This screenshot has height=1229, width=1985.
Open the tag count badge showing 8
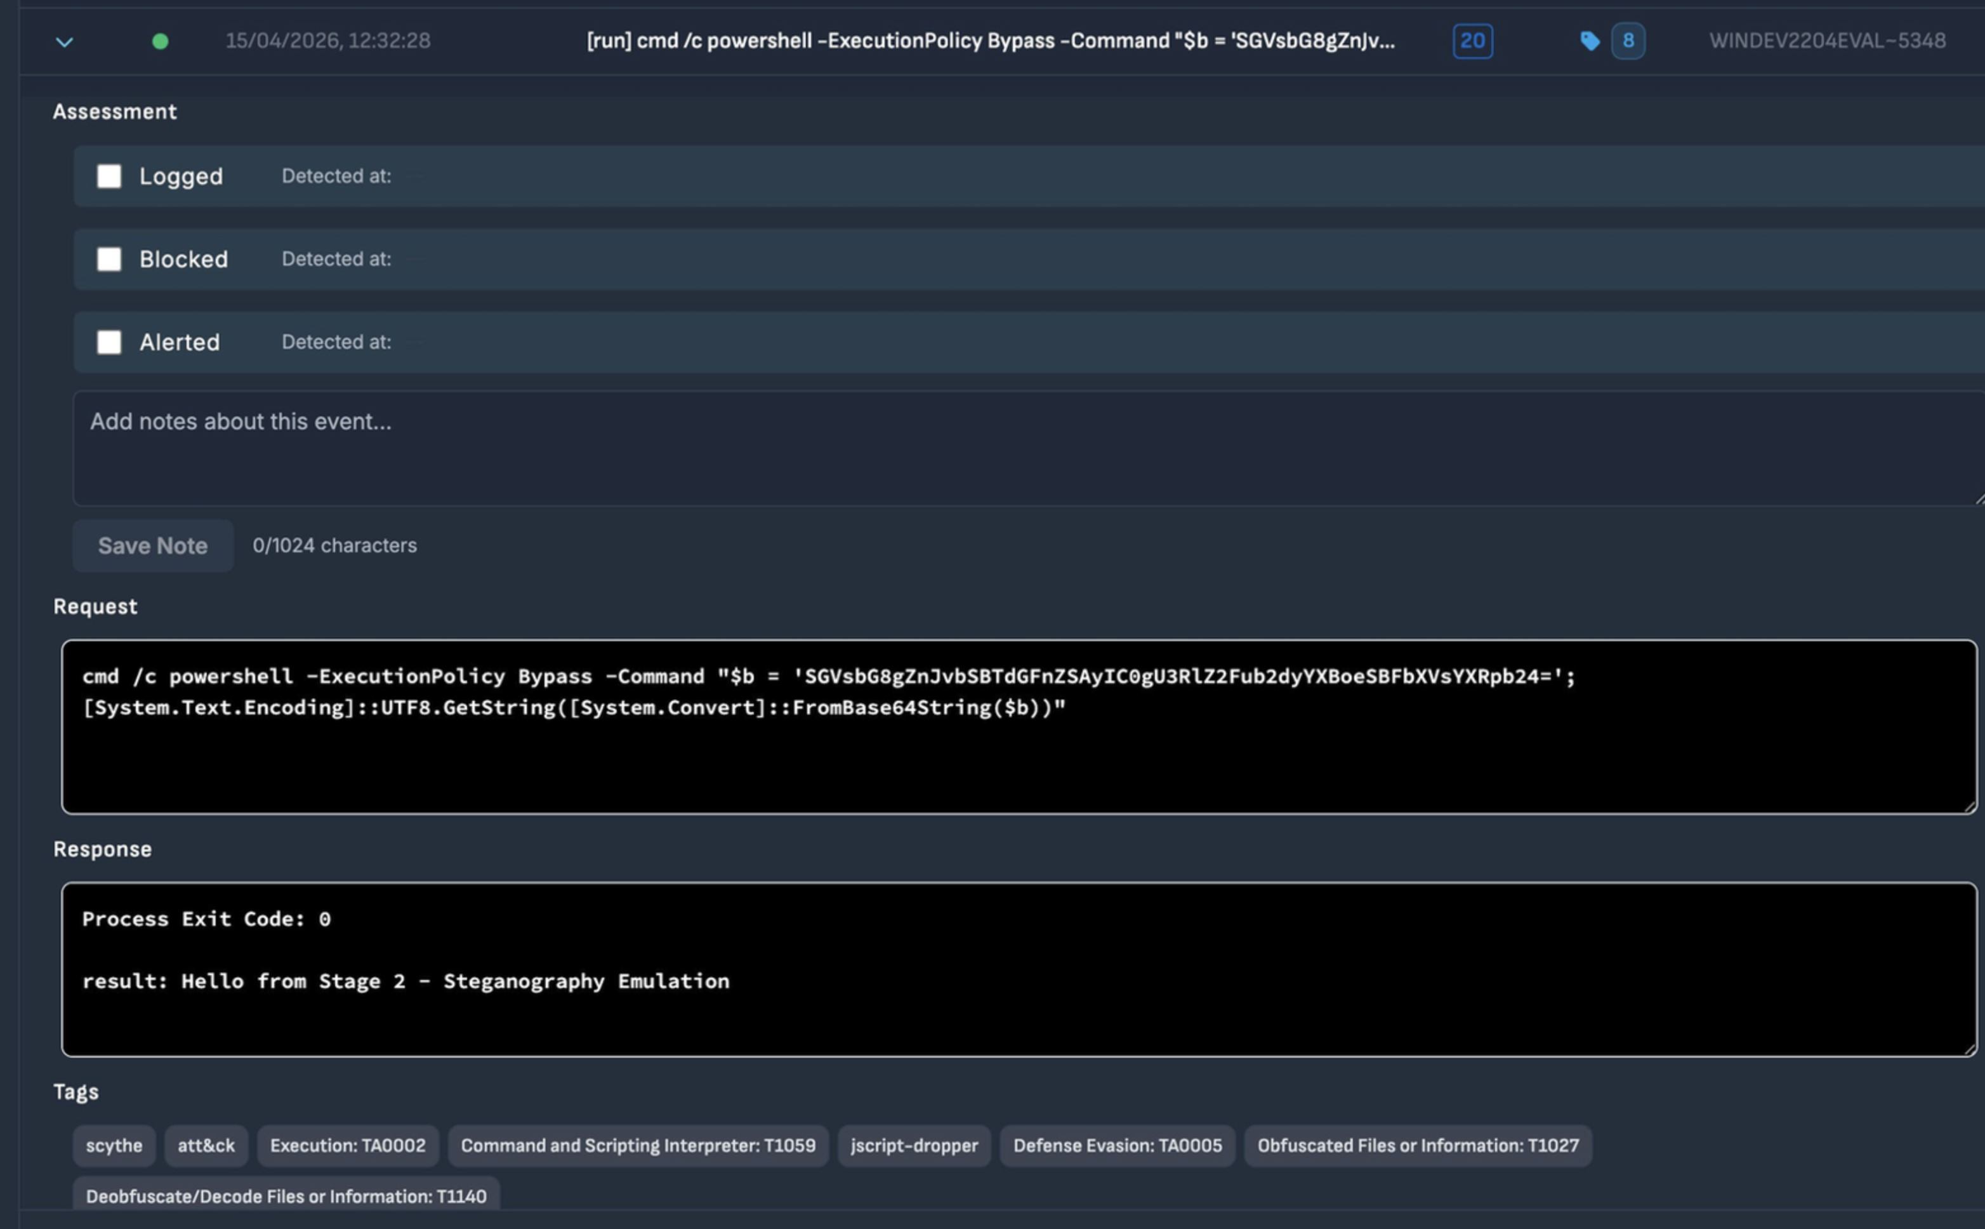pos(1628,41)
